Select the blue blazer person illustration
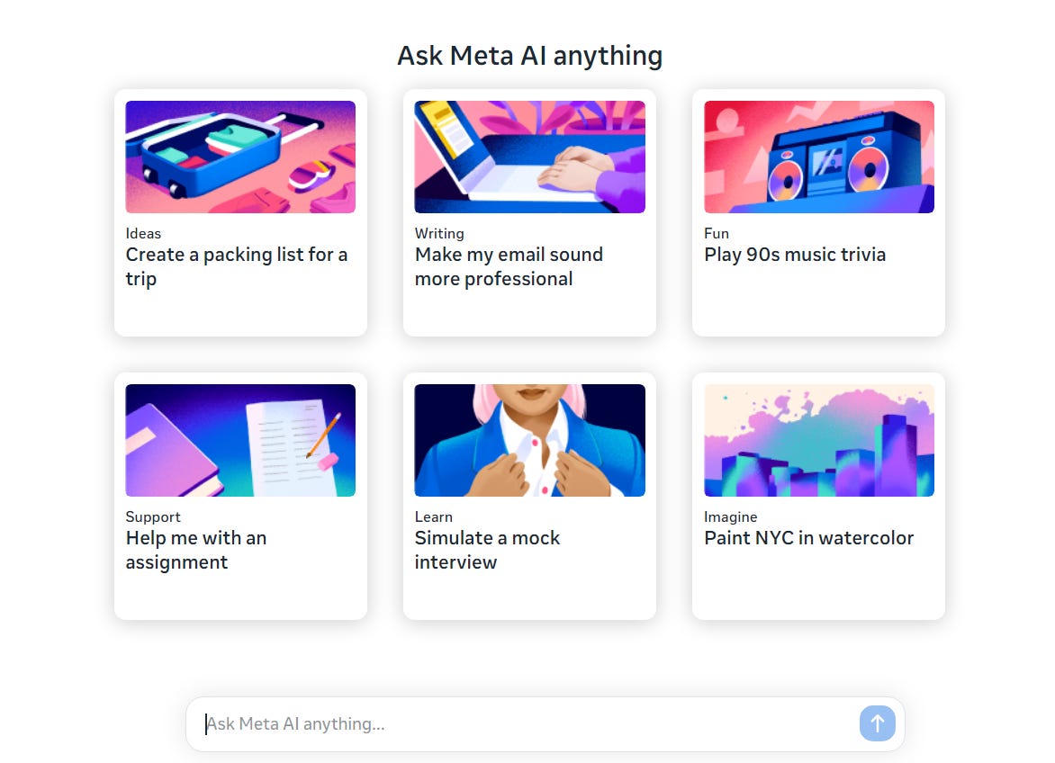This screenshot has height=763, width=1055. 529,440
